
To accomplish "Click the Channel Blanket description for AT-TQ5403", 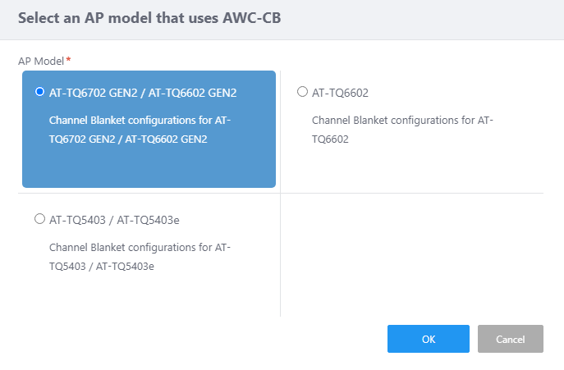I will click(140, 256).
